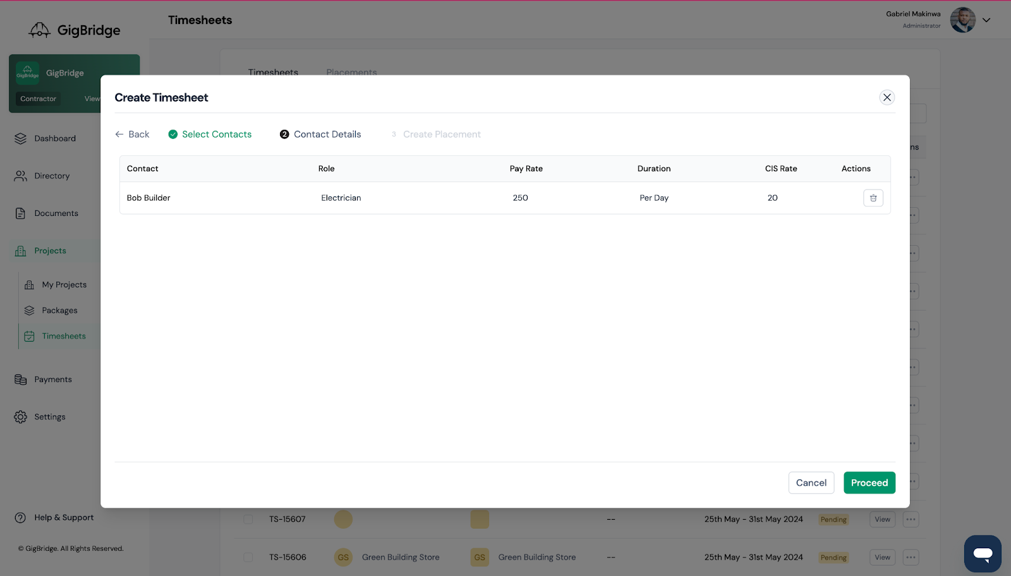The image size is (1011, 576).
Task: Open Directory in sidebar
Action: 52,176
